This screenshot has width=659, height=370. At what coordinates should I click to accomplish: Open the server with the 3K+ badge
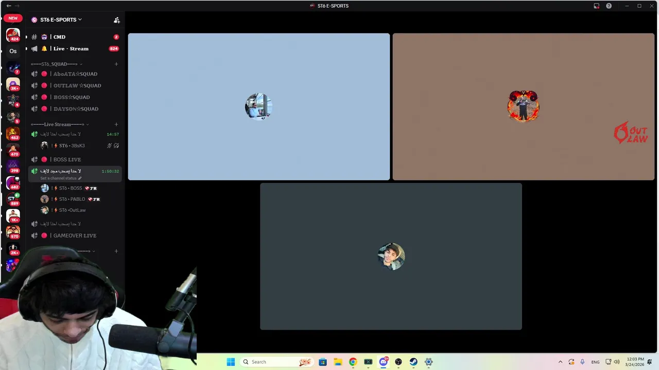tap(13, 84)
